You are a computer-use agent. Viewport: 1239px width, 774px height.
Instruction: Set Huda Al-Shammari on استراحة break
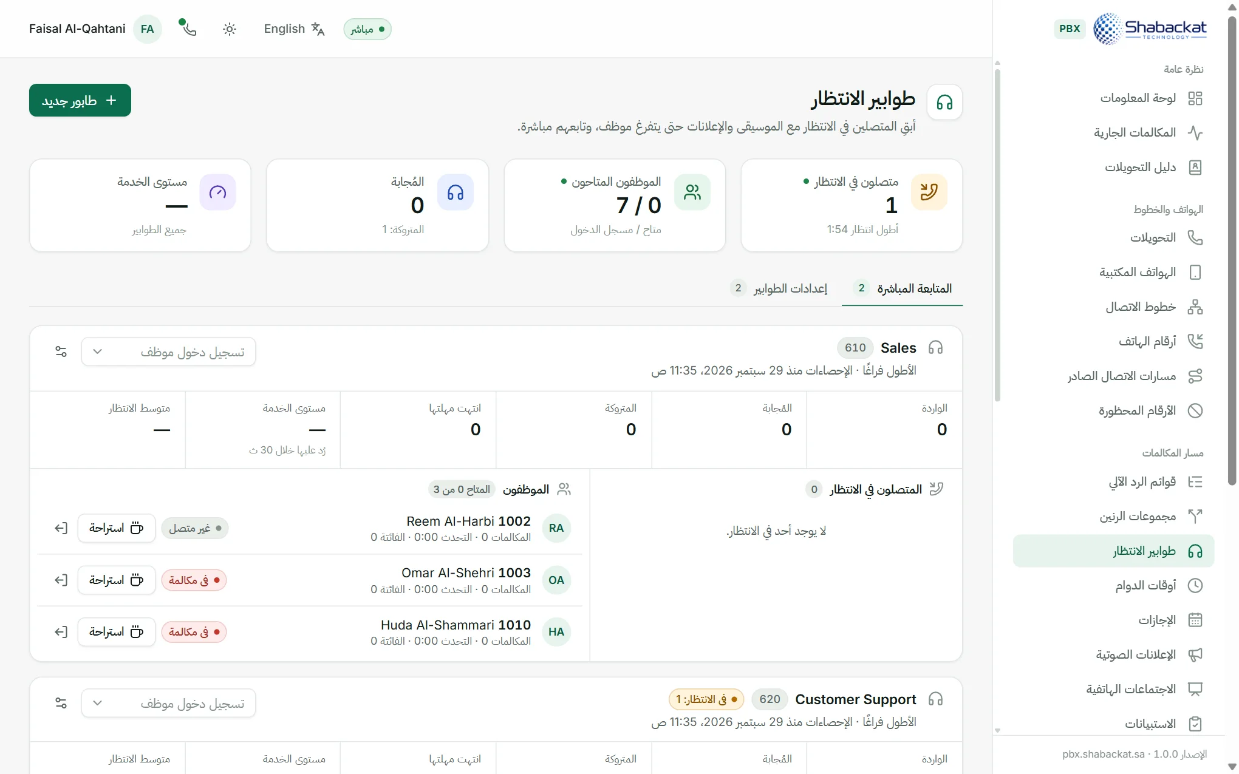click(117, 632)
